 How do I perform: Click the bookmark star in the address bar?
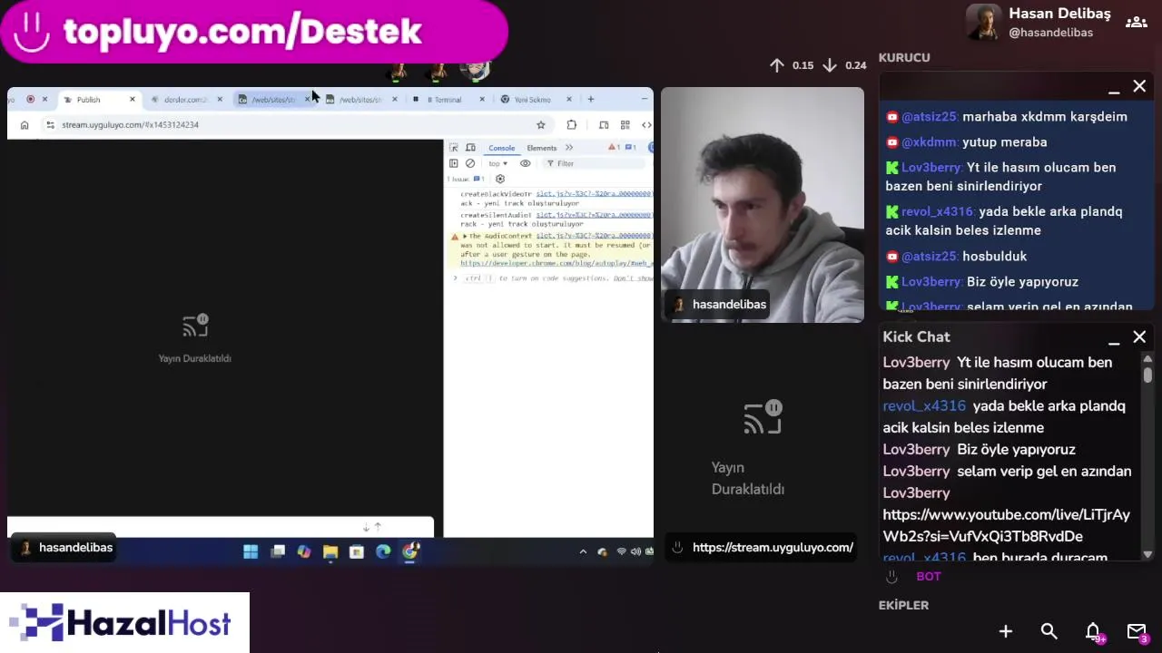541,125
